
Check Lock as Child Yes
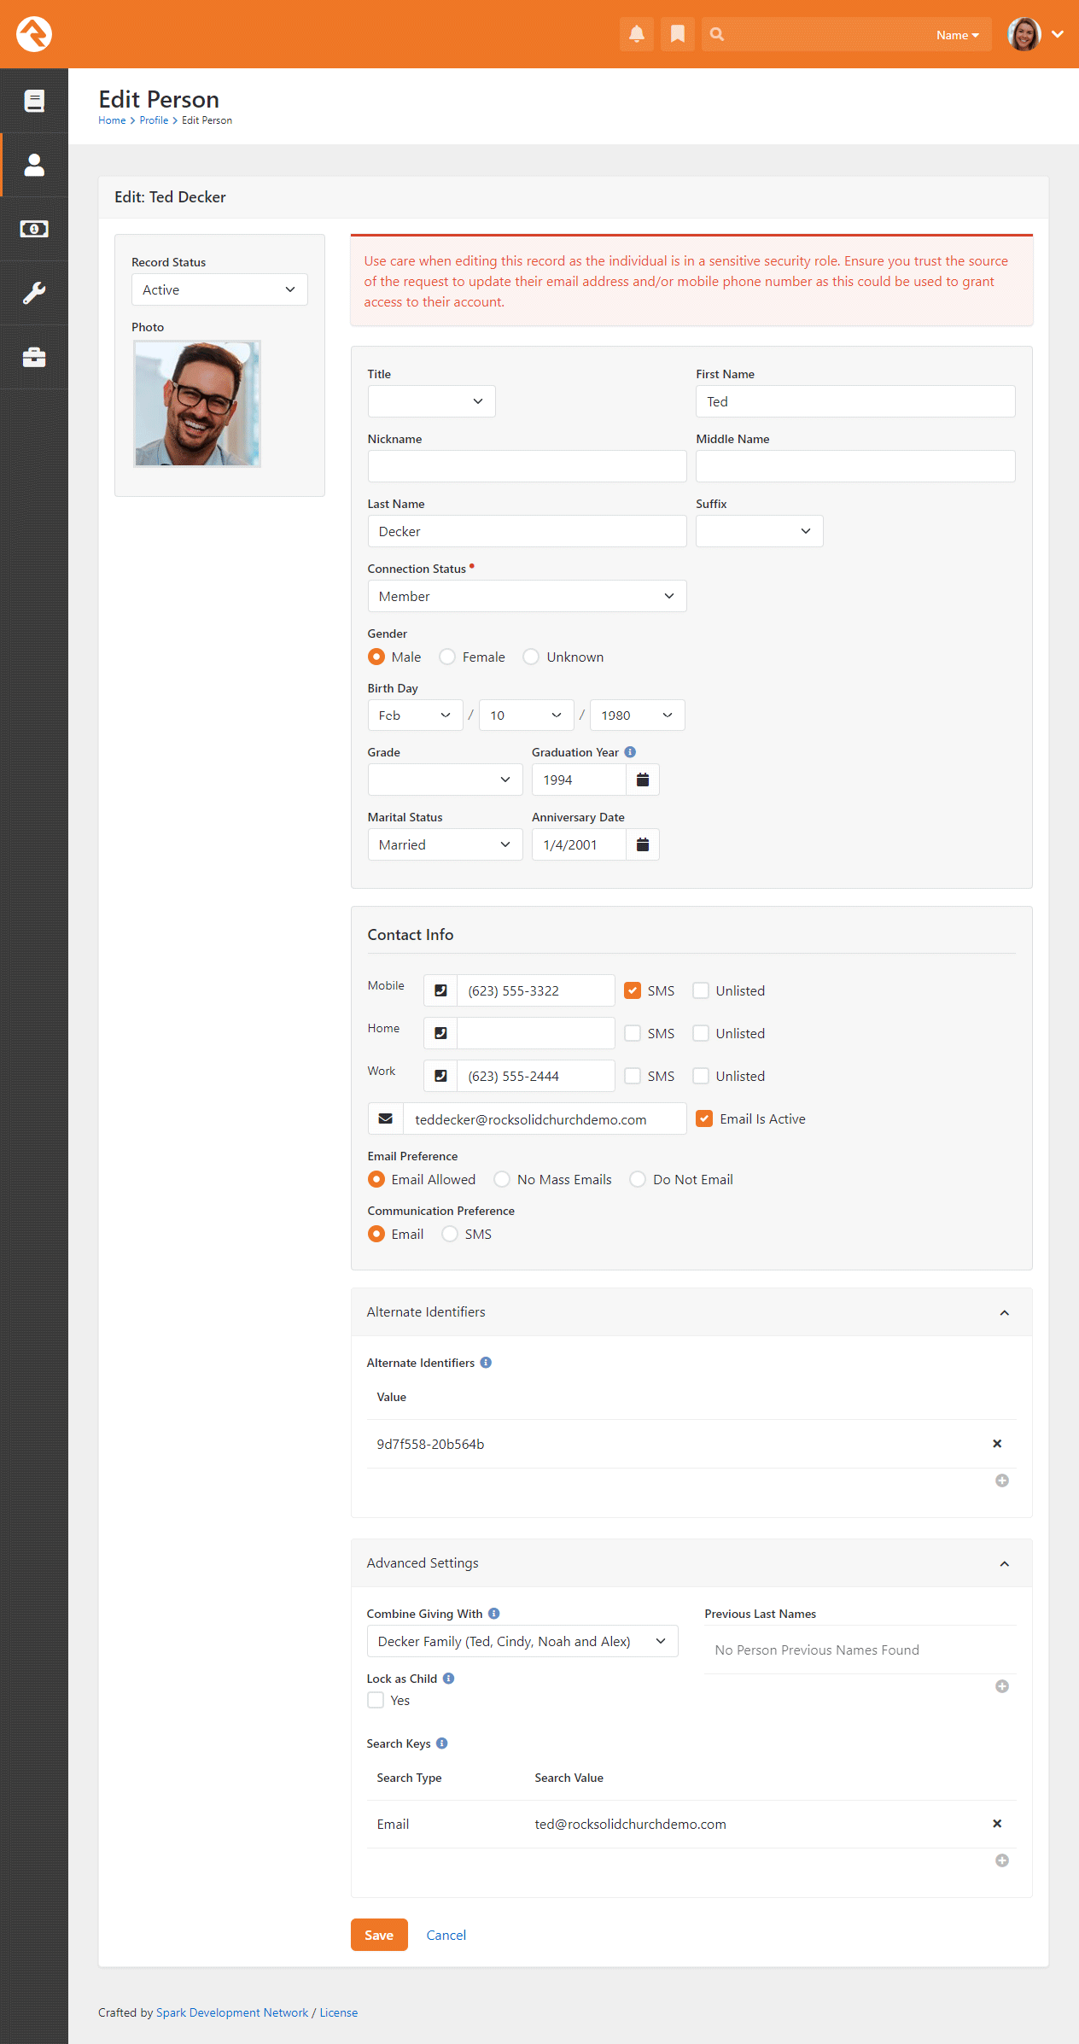376,1700
